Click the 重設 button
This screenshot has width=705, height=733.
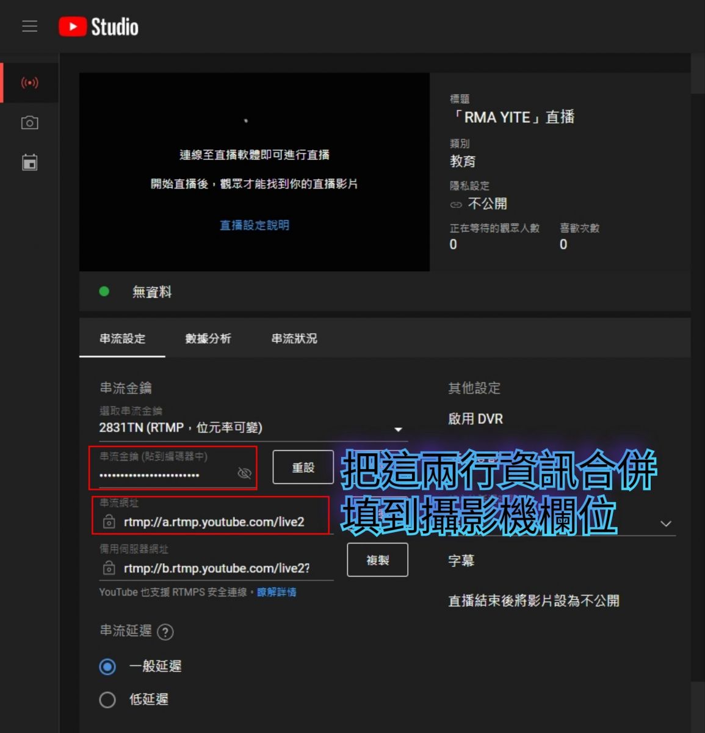click(303, 467)
